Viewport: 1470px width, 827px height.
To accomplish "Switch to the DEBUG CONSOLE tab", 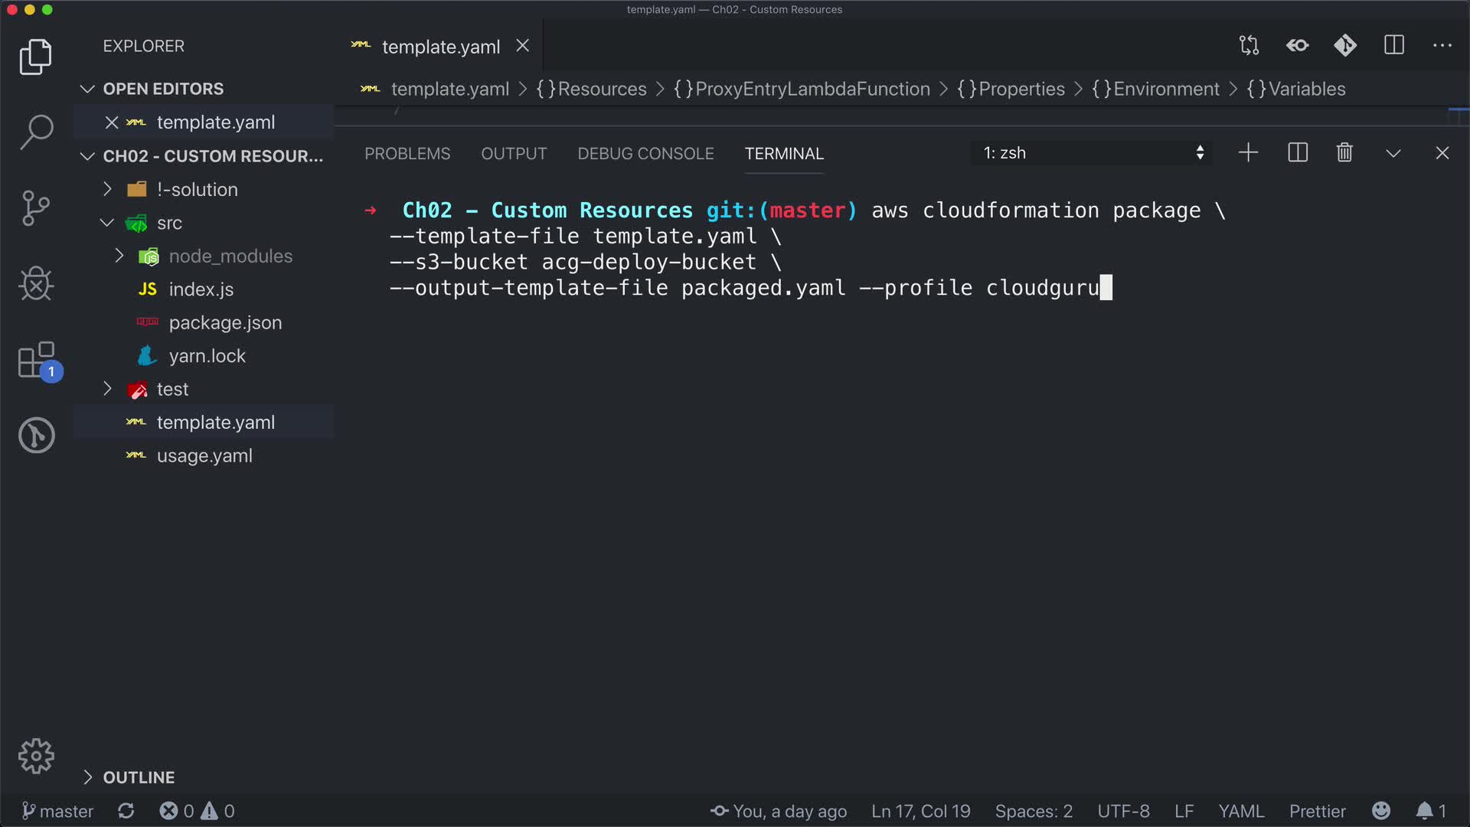I will point(645,153).
